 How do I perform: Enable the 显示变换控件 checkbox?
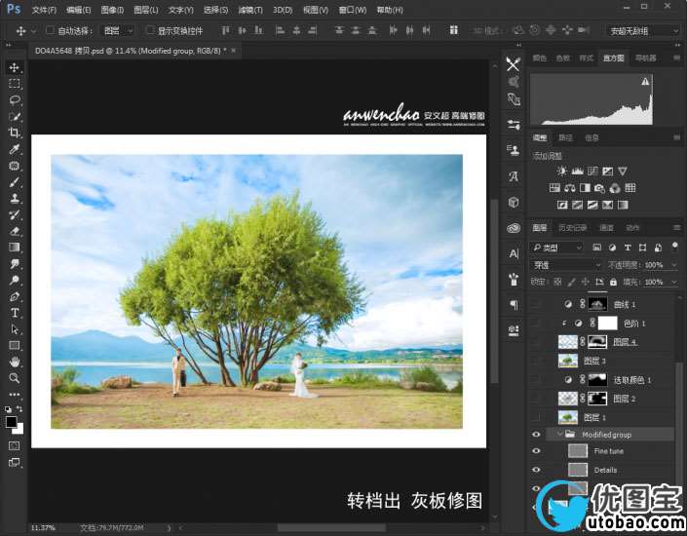pyautogui.click(x=150, y=30)
